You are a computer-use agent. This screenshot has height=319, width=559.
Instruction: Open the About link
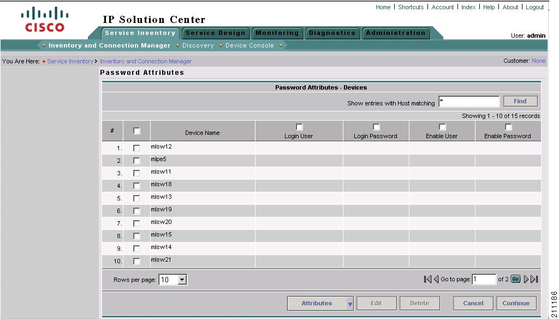click(510, 7)
